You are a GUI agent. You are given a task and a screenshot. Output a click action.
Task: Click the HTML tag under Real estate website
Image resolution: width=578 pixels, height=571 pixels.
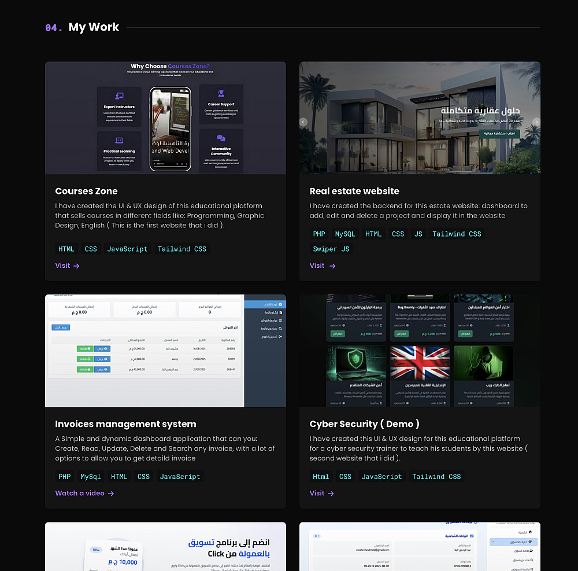[373, 234]
